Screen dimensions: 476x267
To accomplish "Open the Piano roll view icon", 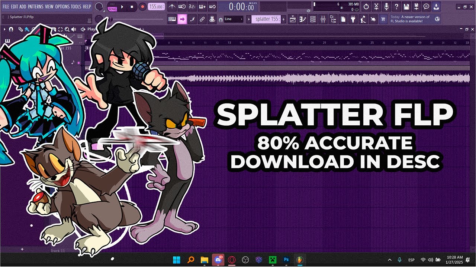I will coord(303,19).
